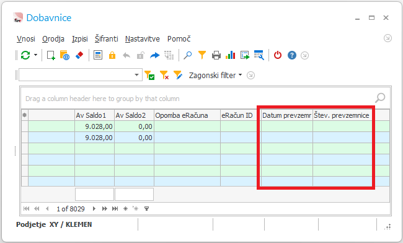Select first row 0,00 cell in Av Saldo2
The height and width of the screenshot is (243, 403).
coord(134,126)
